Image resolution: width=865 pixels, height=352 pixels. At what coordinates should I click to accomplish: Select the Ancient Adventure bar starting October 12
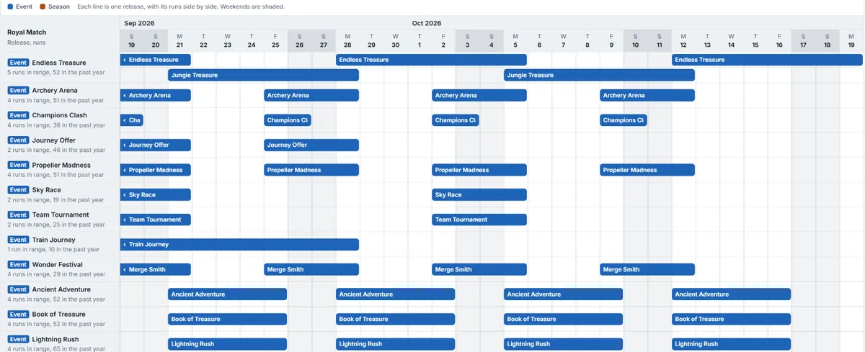[731, 294]
